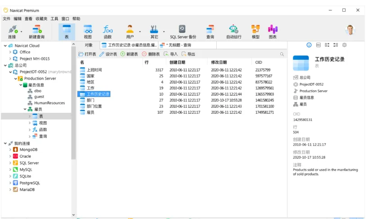
Task: Open Automation (自动运行) toolbar icon
Action: pos(234,32)
